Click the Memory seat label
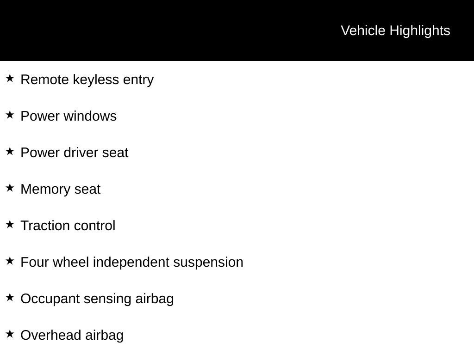 (61, 190)
